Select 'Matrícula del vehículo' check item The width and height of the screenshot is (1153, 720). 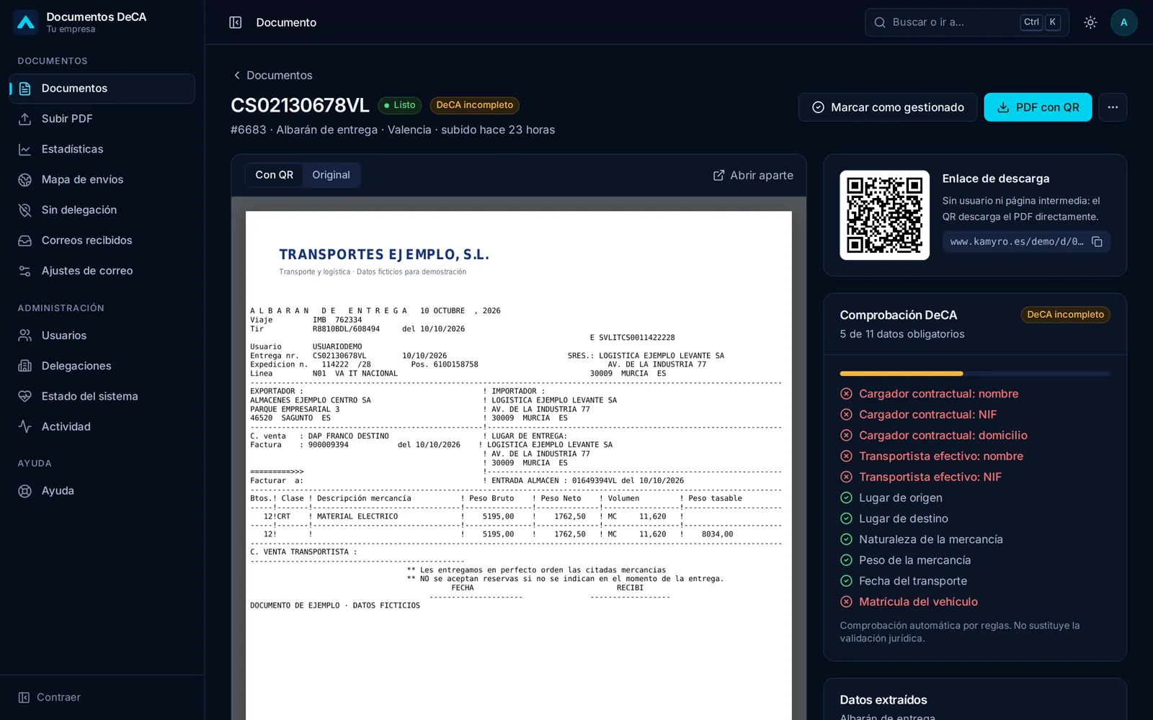pos(909,602)
